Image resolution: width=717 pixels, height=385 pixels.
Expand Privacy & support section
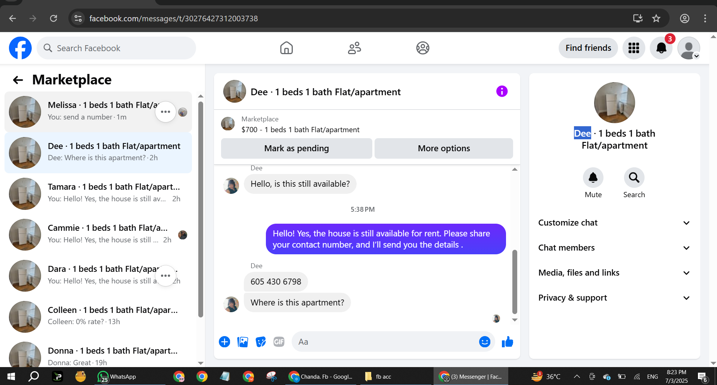(x=614, y=298)
